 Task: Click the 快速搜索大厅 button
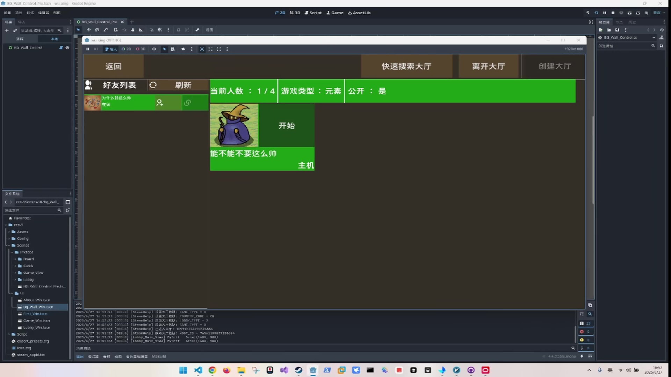click(x=406, y=66)
